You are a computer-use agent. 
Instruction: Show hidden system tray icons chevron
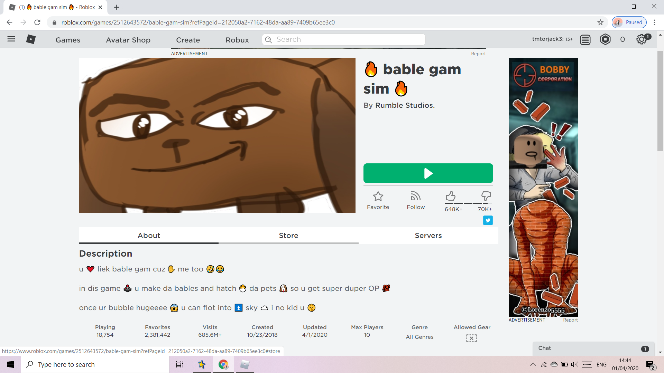pyautogui.click(x=533, y=364)
